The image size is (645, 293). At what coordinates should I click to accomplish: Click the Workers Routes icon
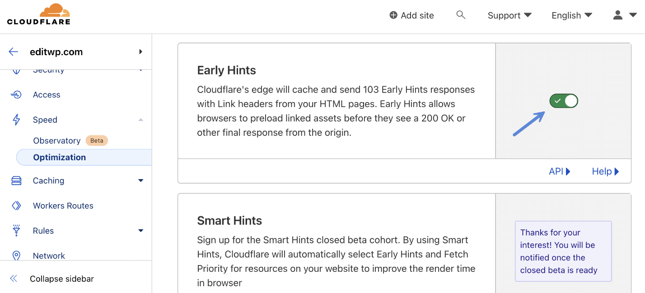pos(16,205)
